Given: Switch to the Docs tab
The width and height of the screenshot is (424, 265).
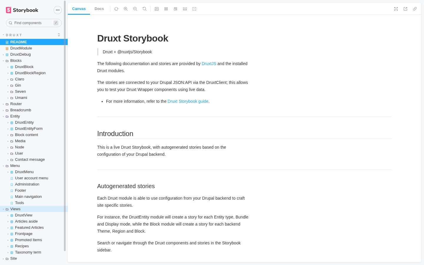Looking at the screenshot, I should [x=99, y=9].
